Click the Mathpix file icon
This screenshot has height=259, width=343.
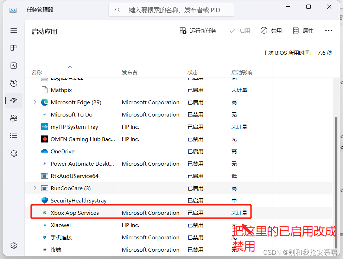pos(45,90)
